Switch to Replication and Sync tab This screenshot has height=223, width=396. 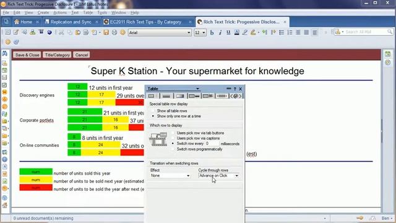click(x=71, y=22)
